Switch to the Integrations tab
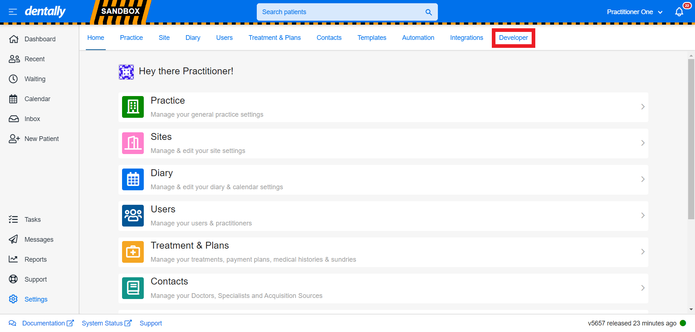This screenshot has width=695, height=332. click(466, 38)
